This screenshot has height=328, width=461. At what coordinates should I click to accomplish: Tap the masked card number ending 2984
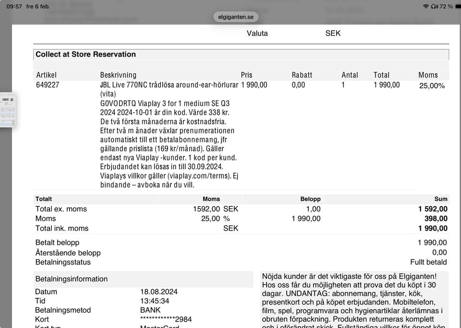166,319
